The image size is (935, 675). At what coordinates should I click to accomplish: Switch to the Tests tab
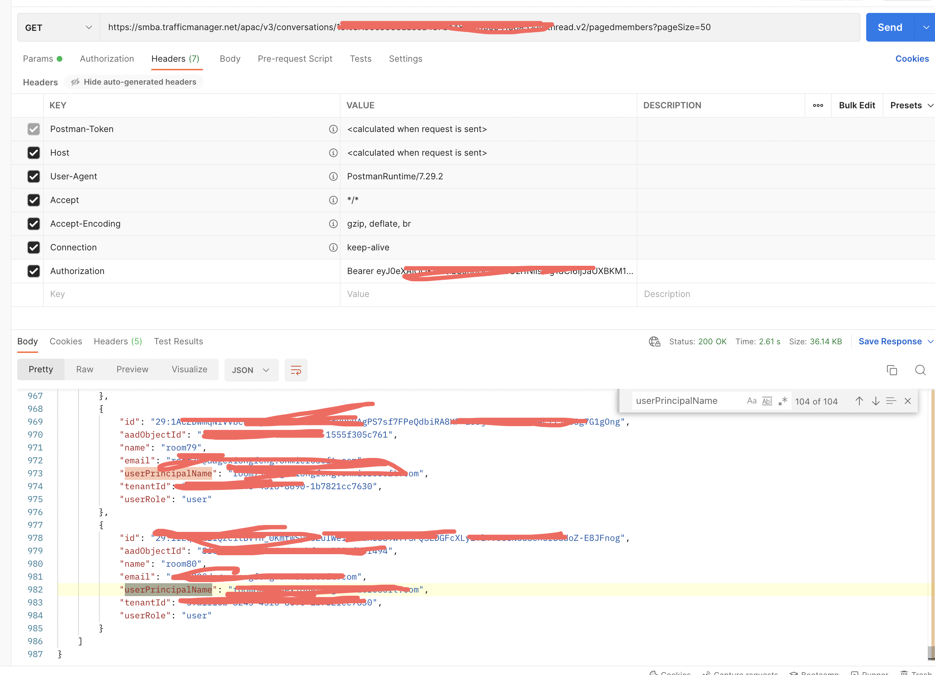360,58
